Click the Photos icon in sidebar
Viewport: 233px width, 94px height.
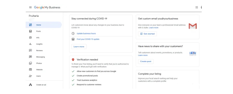[x=30, y=63]
